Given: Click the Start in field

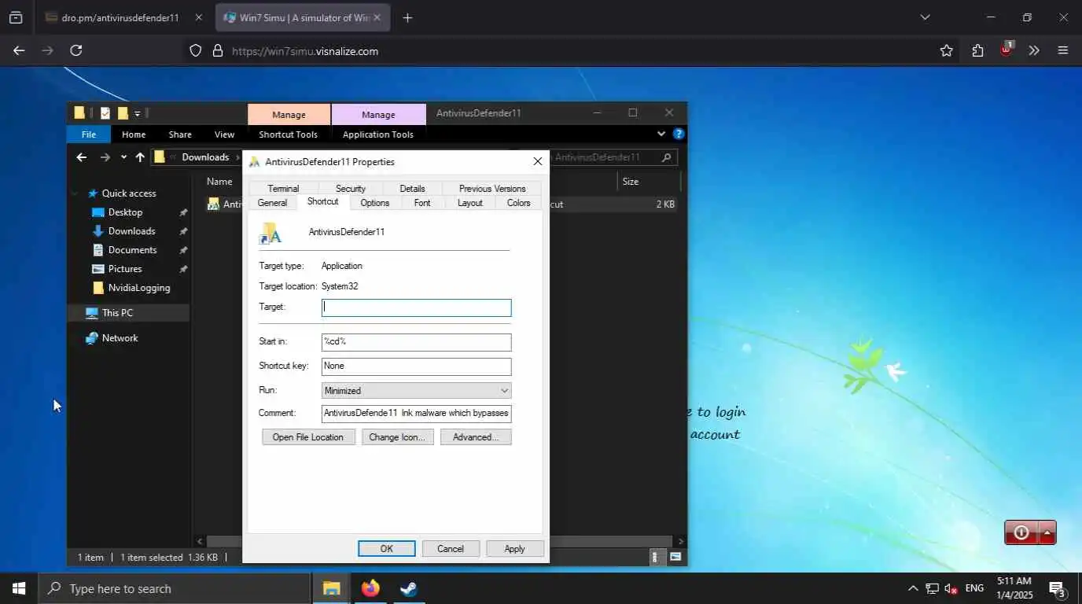Looking at the screenshot, I should pyautogui.click(x=416, y=342).
